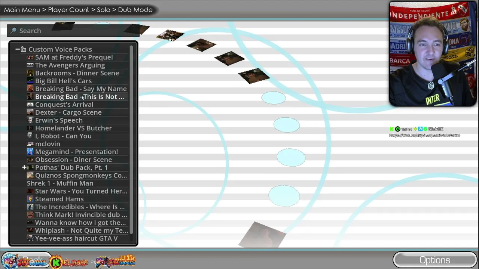Pick "Big Bill Hell's Cars" pack
Image resolution: width=479 pixels, height=269 pixels.
coord(63,81)
